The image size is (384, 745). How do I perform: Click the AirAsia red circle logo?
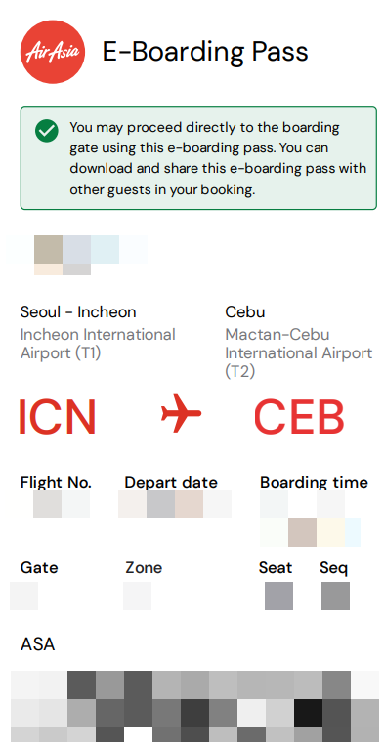click(53, 52)
